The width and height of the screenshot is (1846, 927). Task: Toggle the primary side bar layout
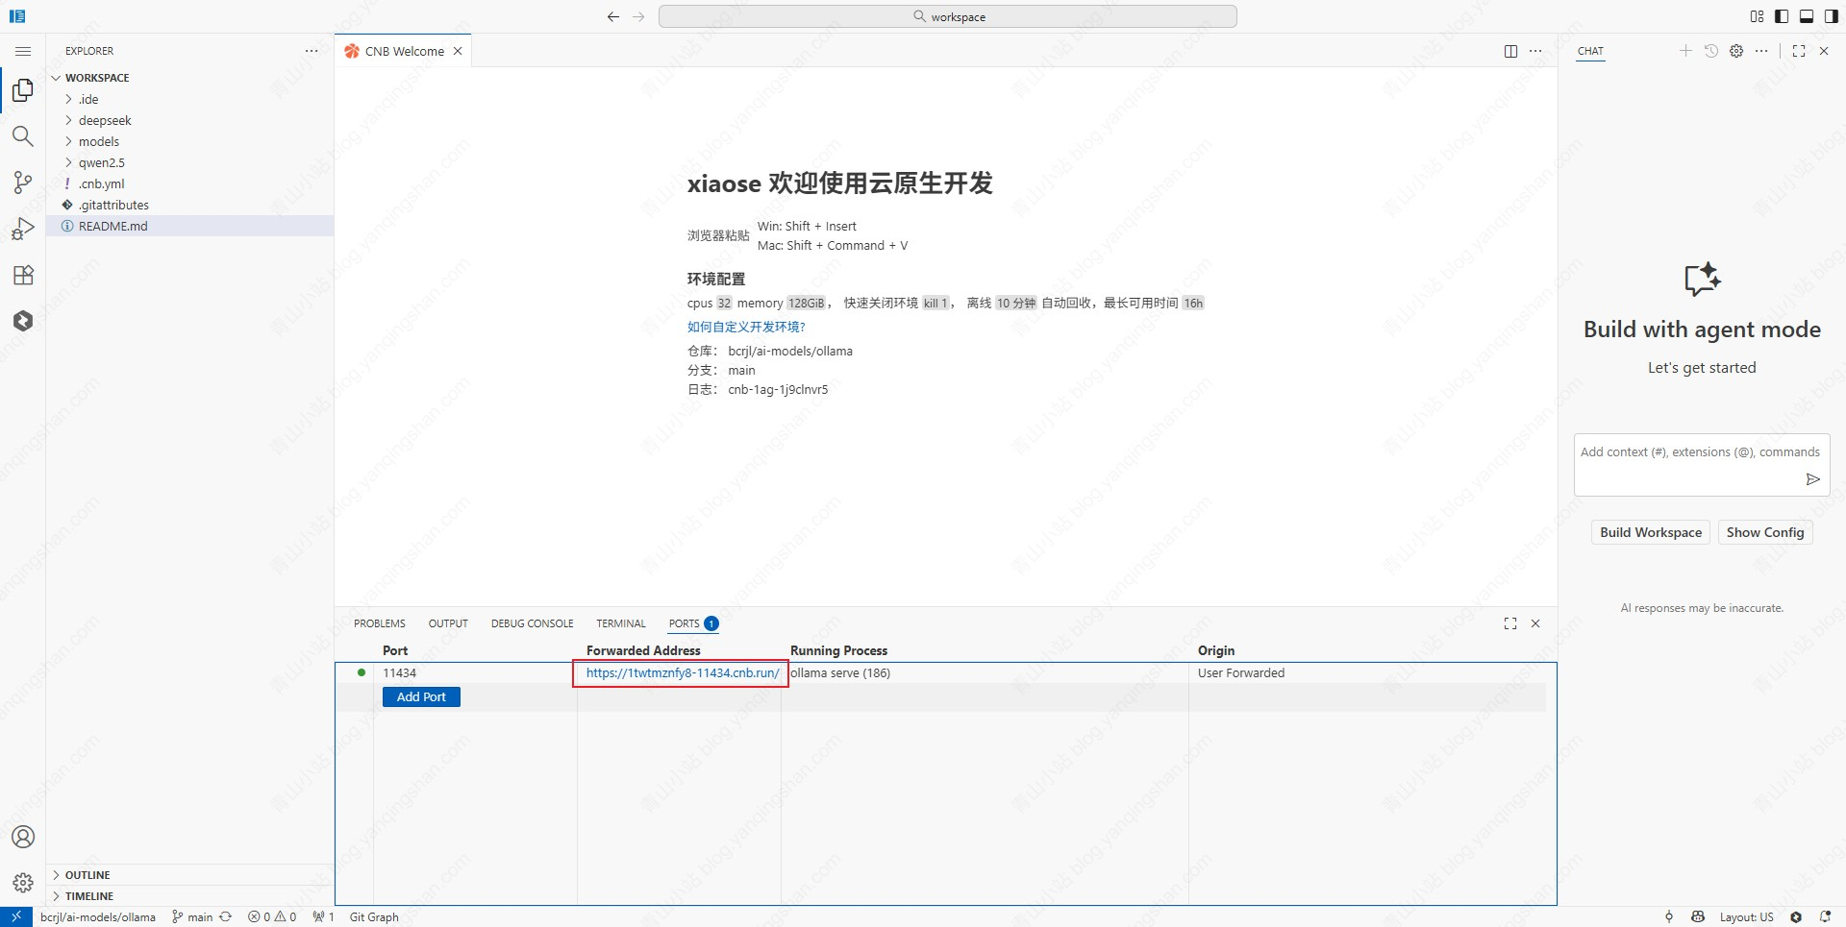[1782, 16]
